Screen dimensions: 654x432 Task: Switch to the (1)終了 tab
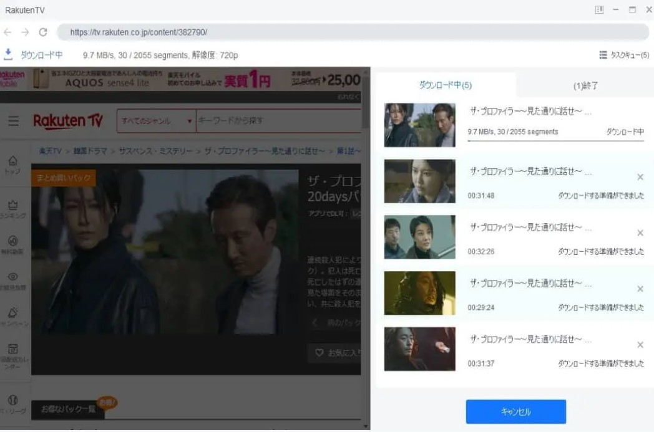585,86
